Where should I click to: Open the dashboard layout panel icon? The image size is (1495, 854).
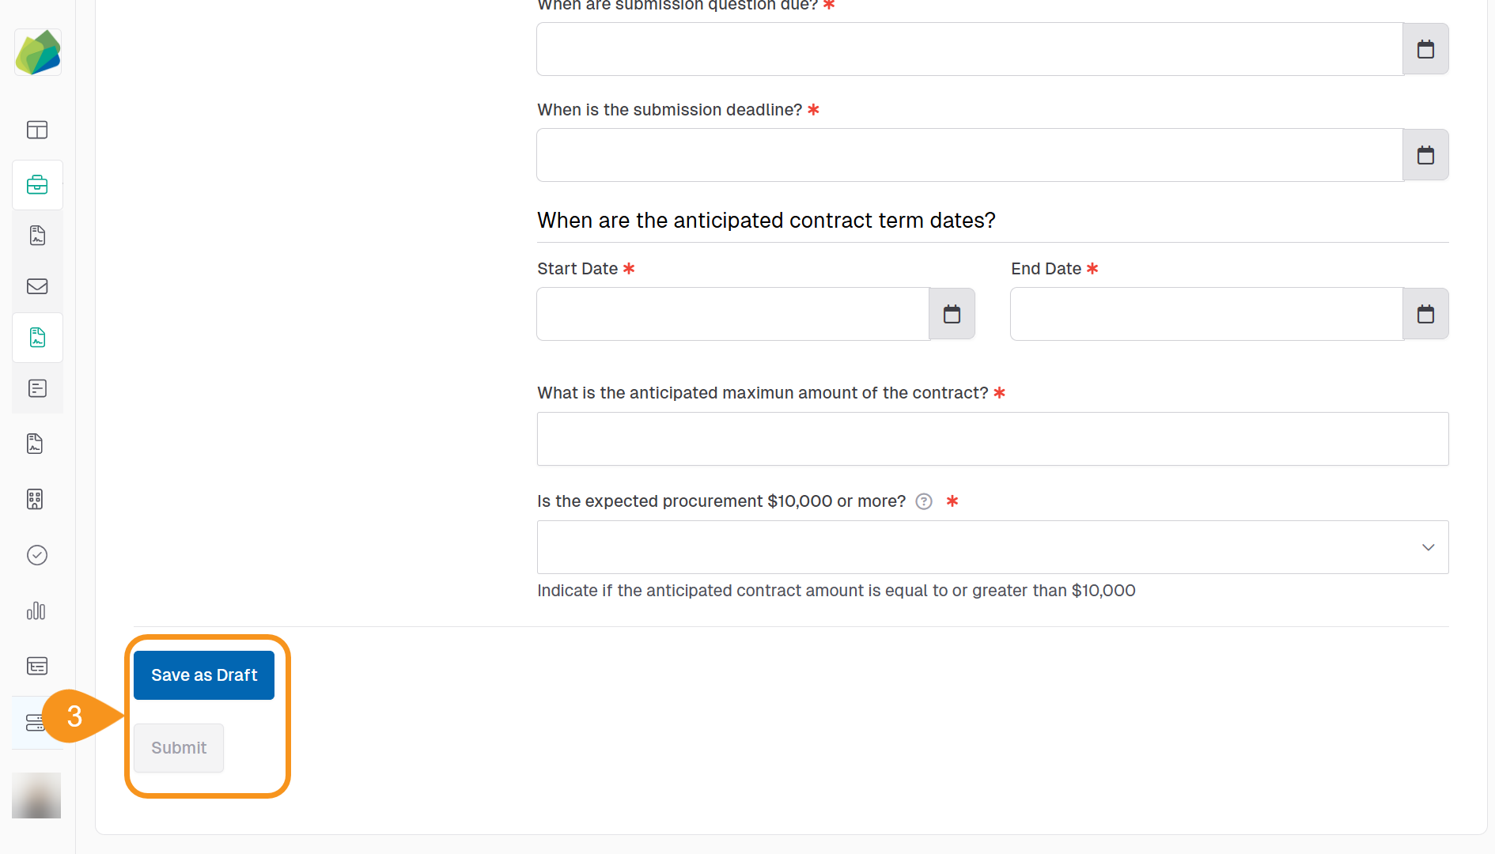[x=37, y=130]
